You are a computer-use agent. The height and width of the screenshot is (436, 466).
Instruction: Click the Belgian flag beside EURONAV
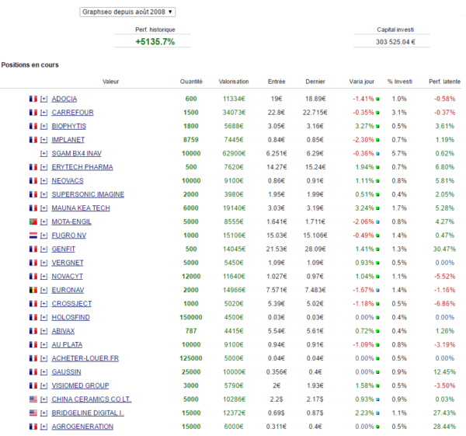(x=33, y=290)
